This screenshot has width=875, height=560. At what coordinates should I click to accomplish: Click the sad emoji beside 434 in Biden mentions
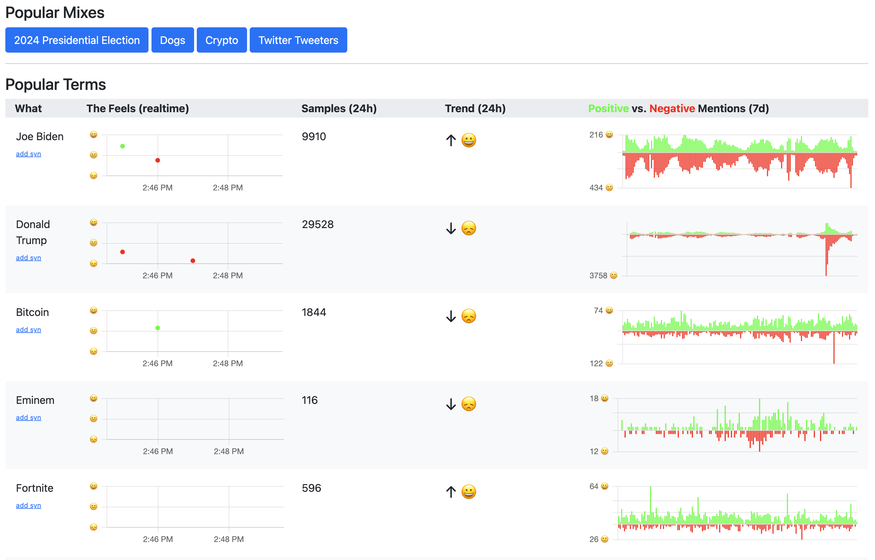[610, 188]
